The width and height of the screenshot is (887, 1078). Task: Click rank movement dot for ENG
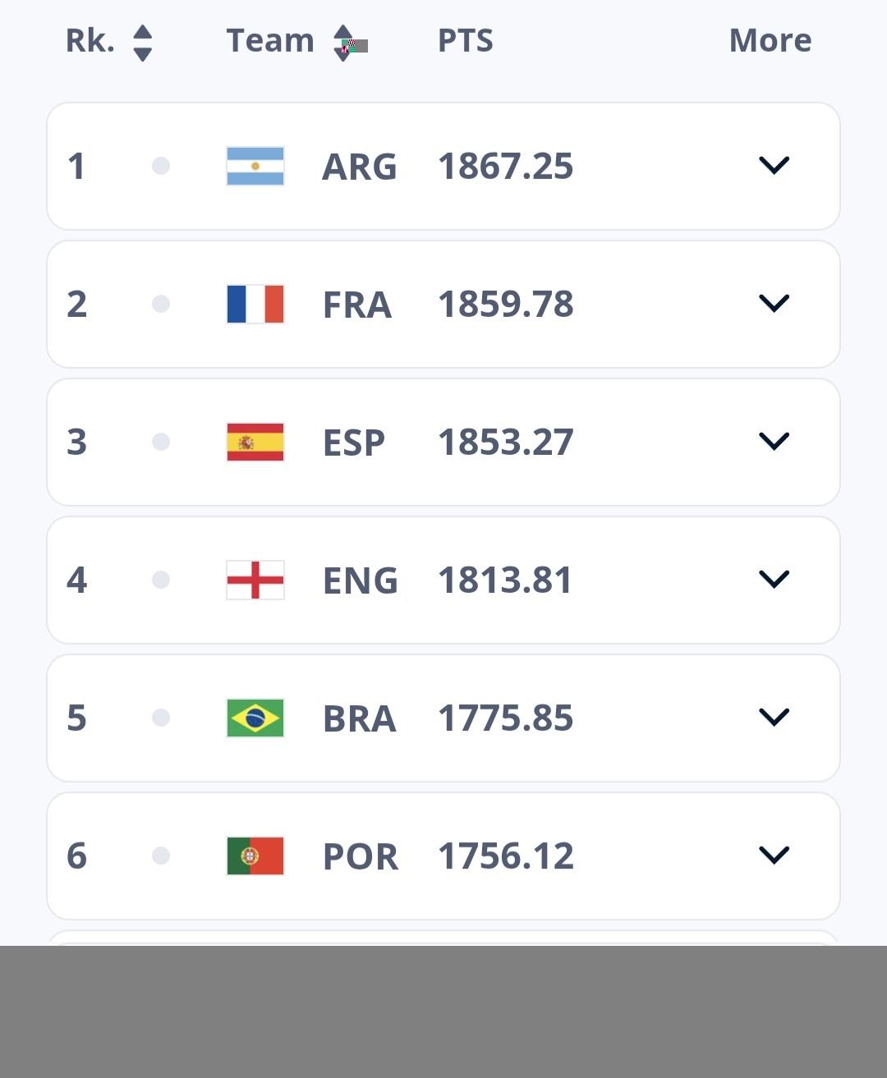[x=161, y=580]
